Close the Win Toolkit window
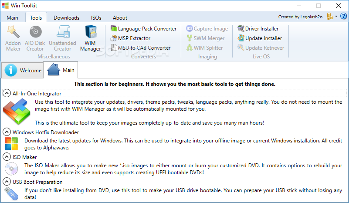 coord(339,6)
